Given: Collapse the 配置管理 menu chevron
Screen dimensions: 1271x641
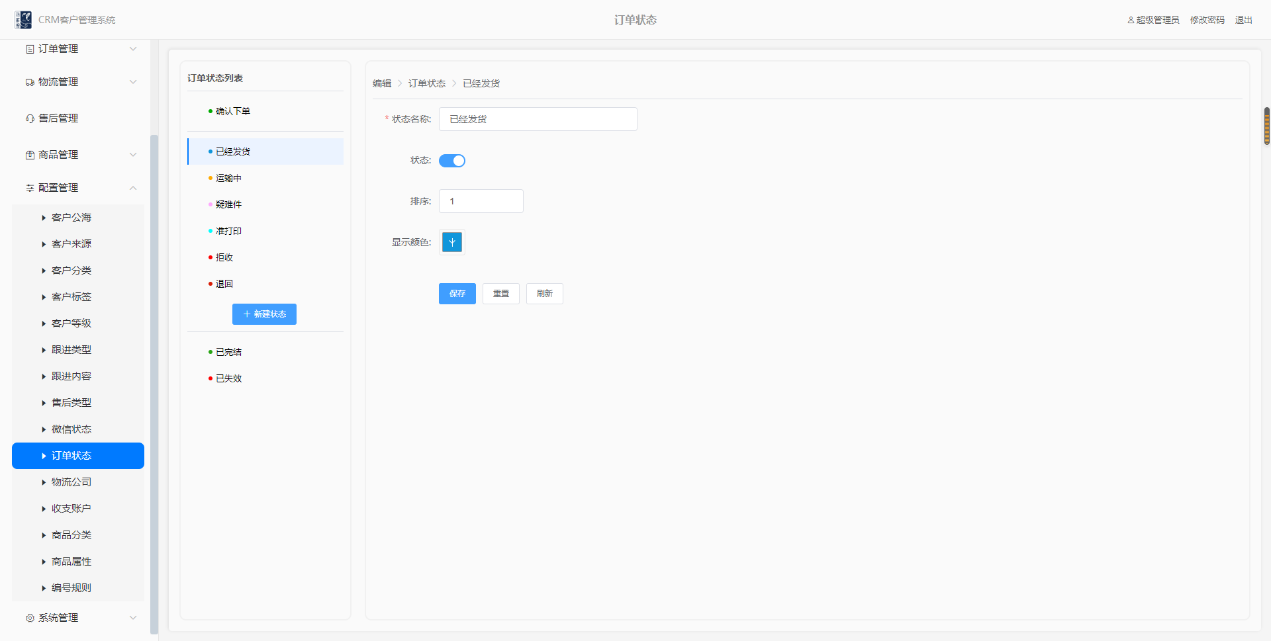Looking at the screenshot, I should 133,188.
